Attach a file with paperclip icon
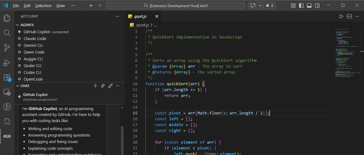Image resolution: width=364 pixels, height=155 pixels. pyautogui.click(x=103, y=86)
